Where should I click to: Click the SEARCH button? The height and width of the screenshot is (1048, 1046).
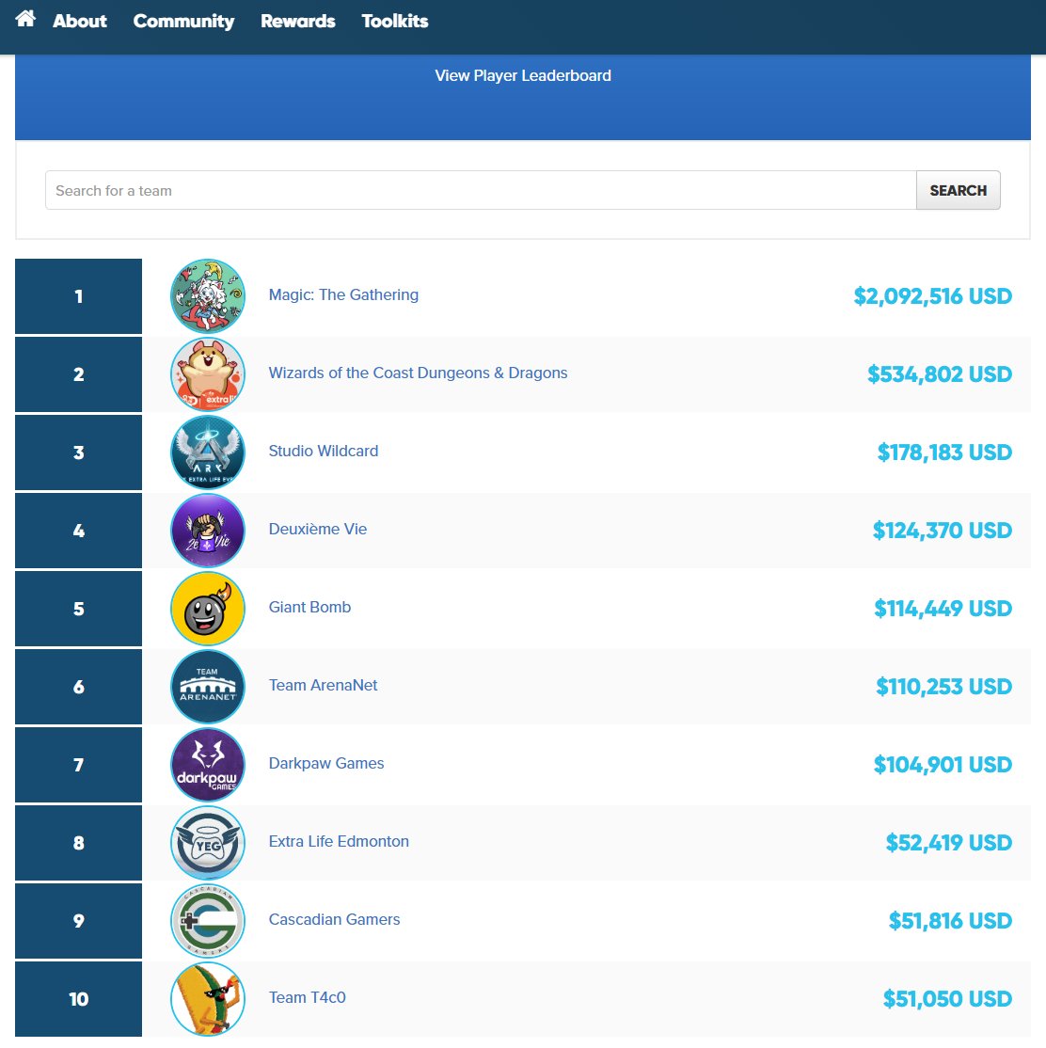[958, 190]
